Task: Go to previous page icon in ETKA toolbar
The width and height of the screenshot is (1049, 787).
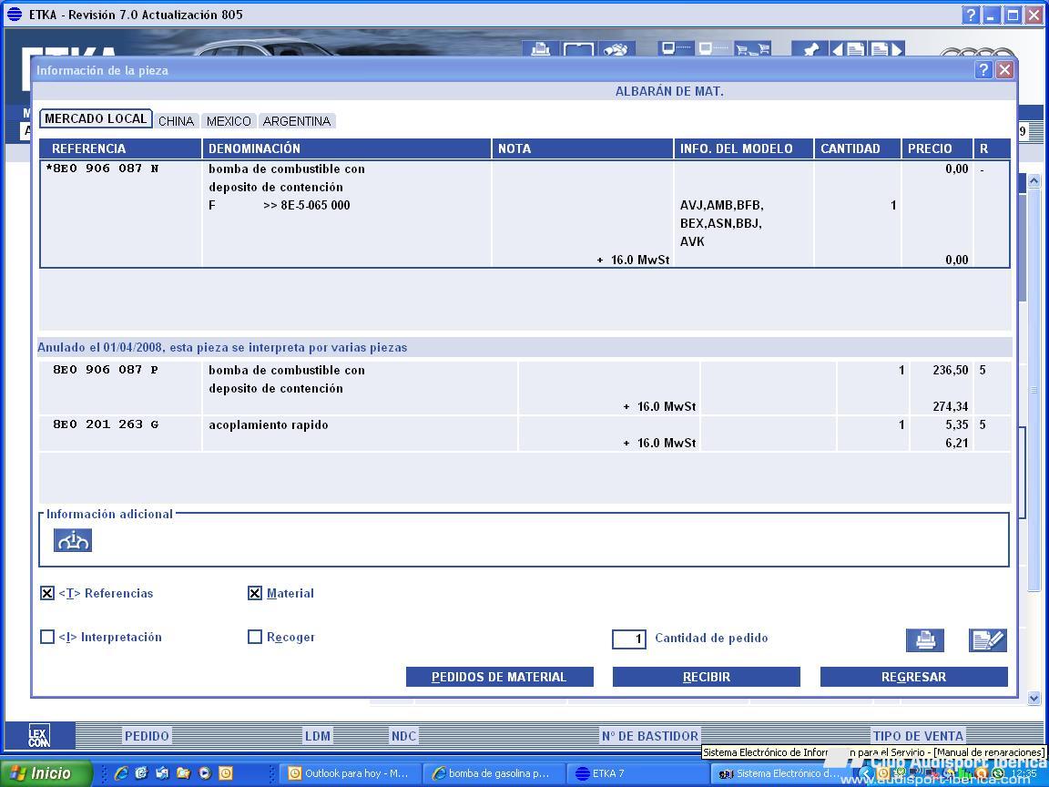Action: coord(848,49)
